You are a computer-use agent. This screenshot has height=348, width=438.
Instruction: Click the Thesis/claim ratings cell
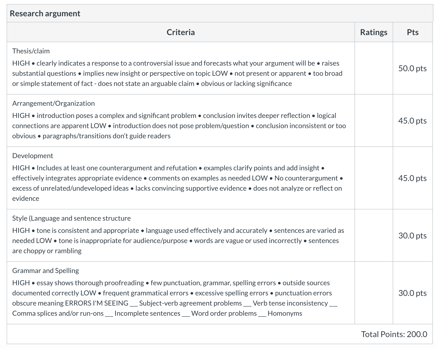[374, 68]
